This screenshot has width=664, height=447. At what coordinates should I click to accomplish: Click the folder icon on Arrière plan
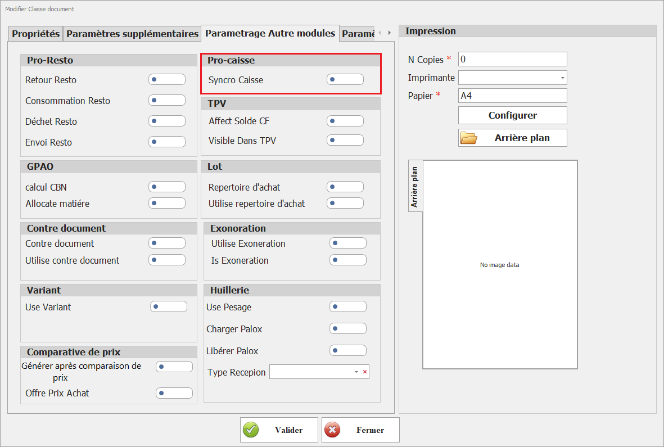(468, 138)
